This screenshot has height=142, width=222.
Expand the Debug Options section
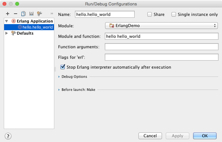59,77
